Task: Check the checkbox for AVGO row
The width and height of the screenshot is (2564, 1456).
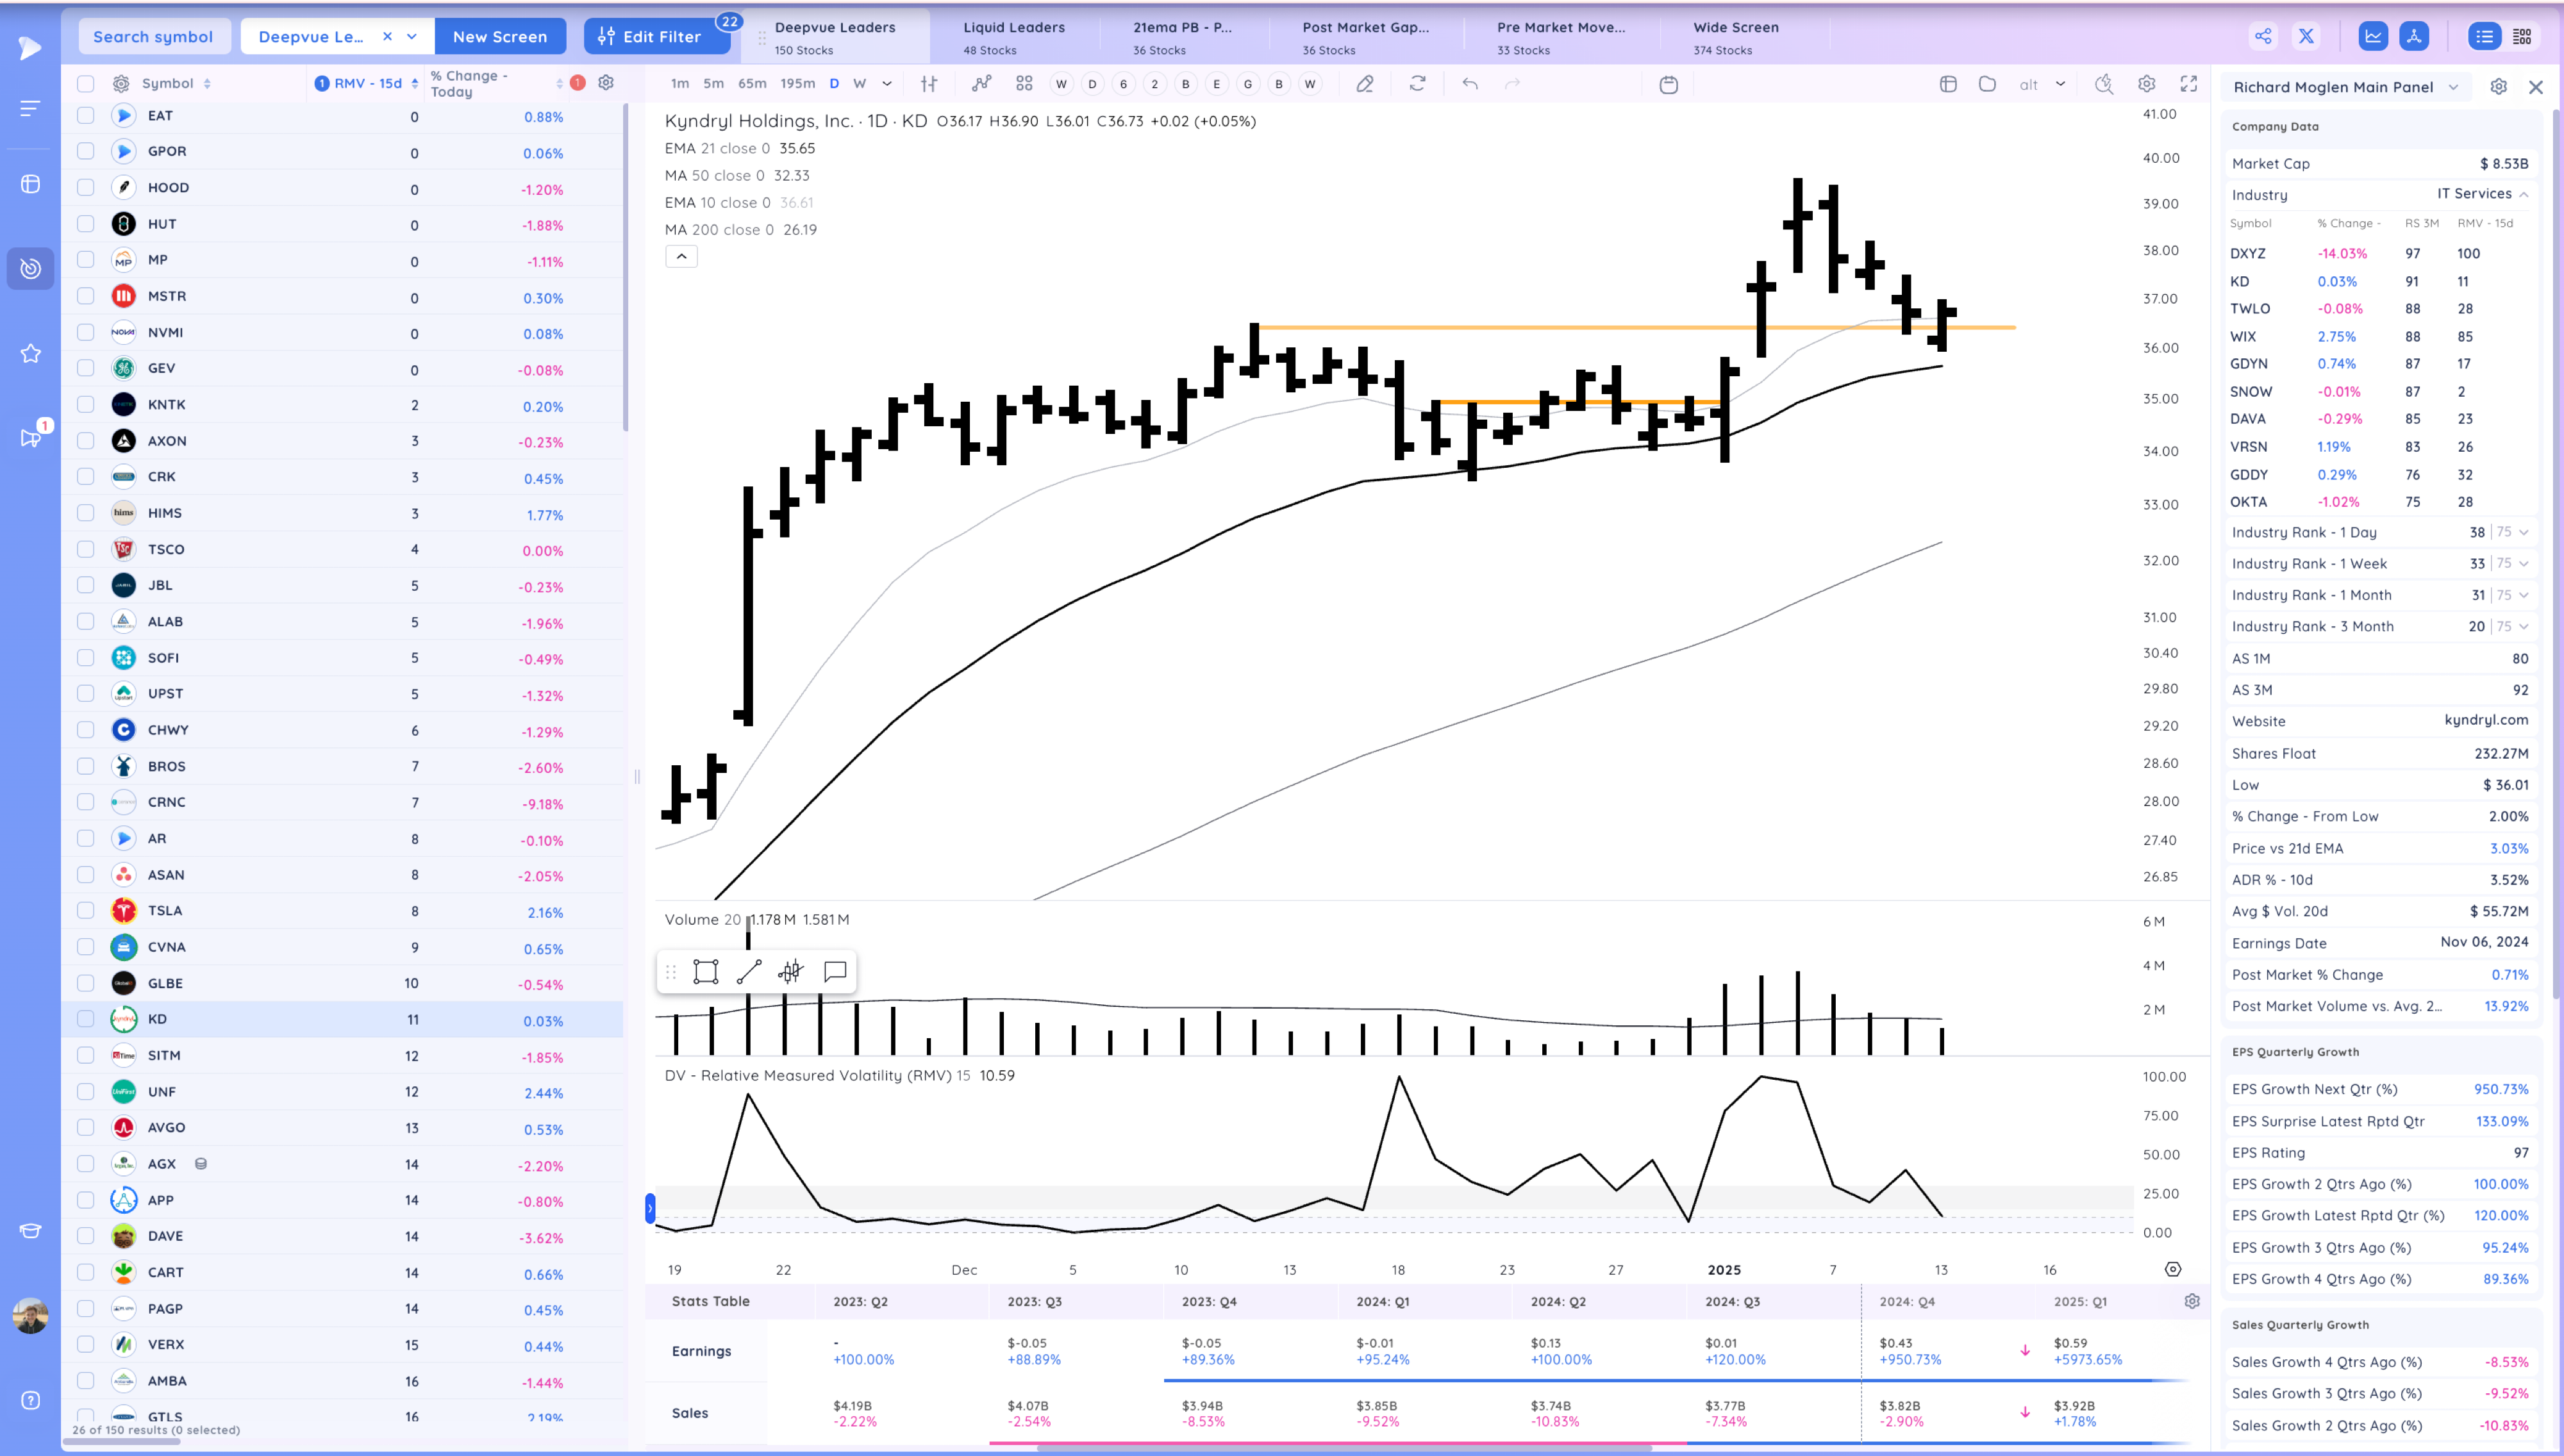Action: [x=86, y=1127]
